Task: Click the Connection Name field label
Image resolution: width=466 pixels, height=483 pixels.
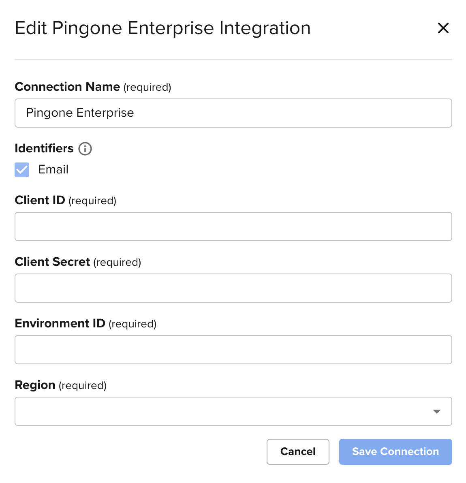Action: pos(67,87)
